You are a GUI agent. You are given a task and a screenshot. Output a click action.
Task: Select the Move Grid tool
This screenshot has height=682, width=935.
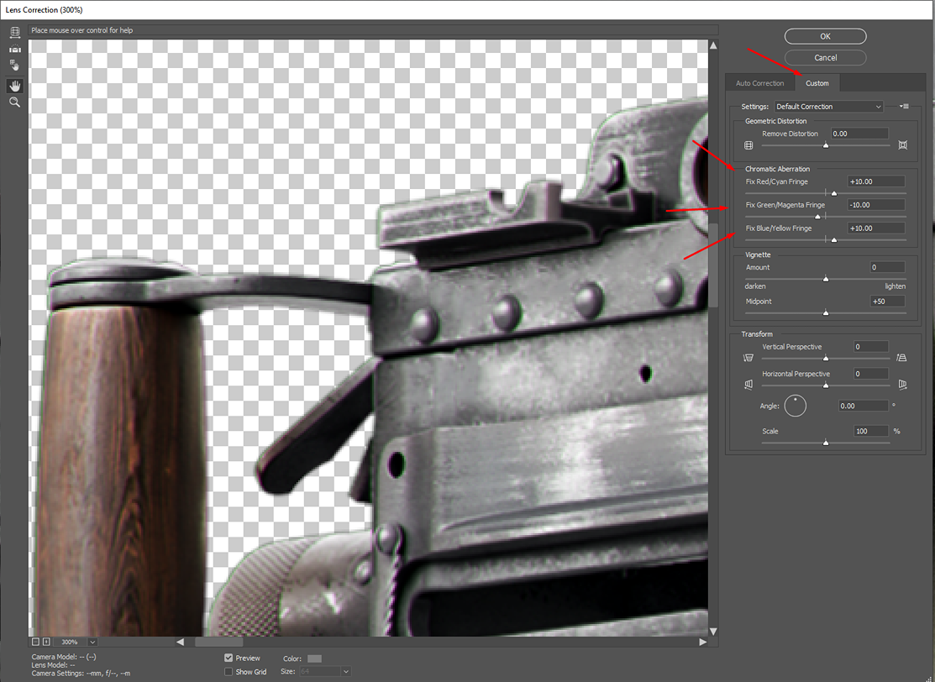click(14, 66)
